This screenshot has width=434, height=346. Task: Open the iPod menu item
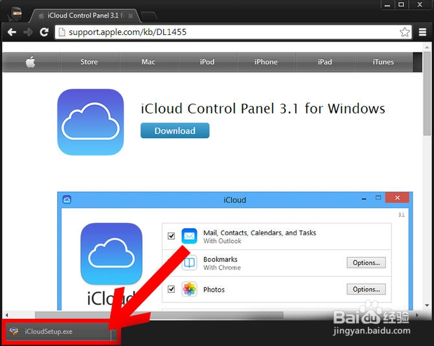(x=207, y=62)
